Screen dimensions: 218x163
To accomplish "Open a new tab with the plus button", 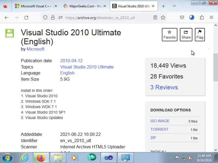I will 163,6.
